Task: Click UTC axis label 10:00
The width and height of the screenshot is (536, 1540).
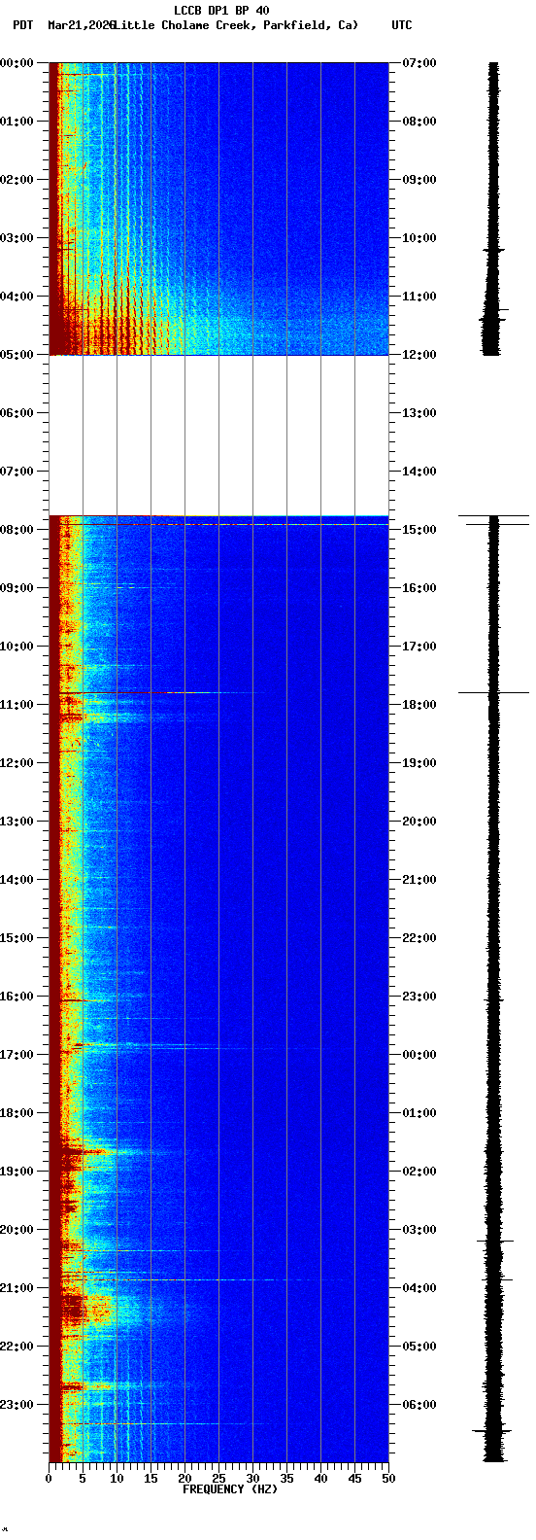Action: (x=419, y=238)
